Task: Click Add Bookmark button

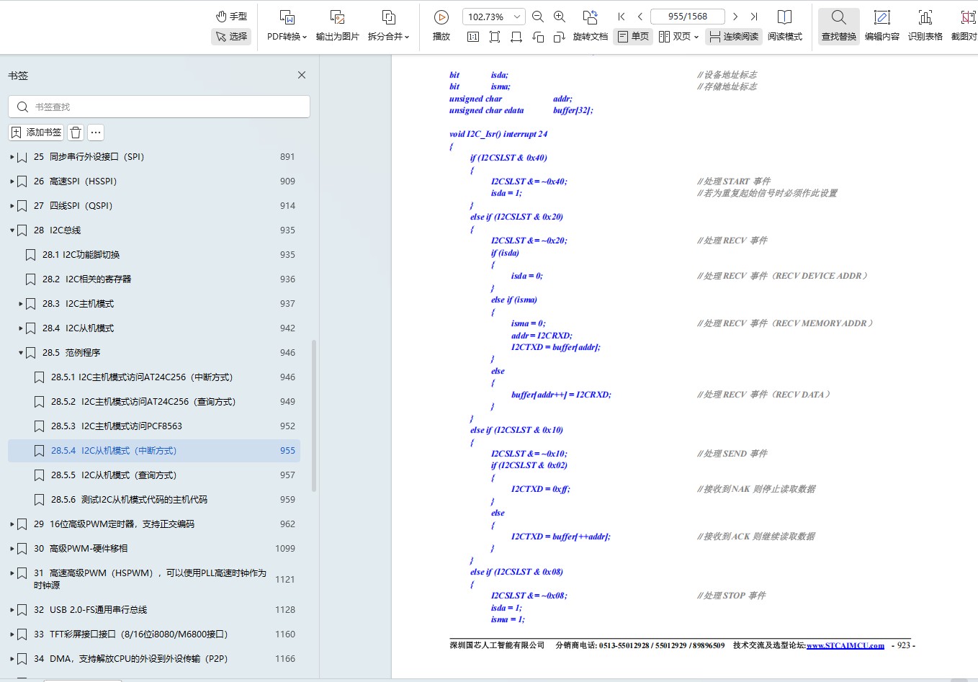Action: pos(36,133)
